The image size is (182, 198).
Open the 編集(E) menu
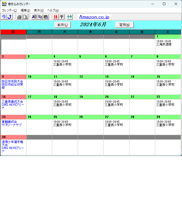pyautogui.click(x=25, y=10)
